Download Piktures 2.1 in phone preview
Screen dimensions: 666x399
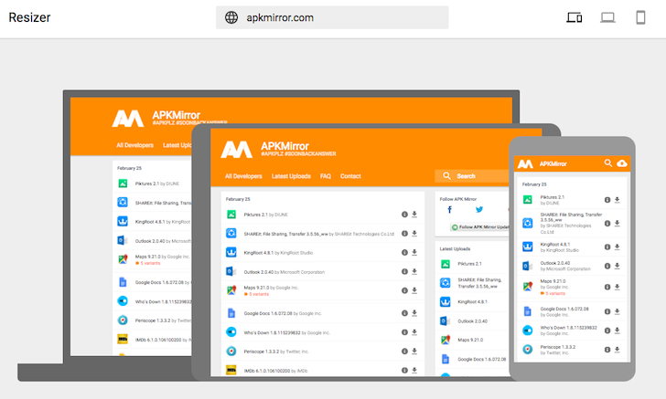[618, 200]
